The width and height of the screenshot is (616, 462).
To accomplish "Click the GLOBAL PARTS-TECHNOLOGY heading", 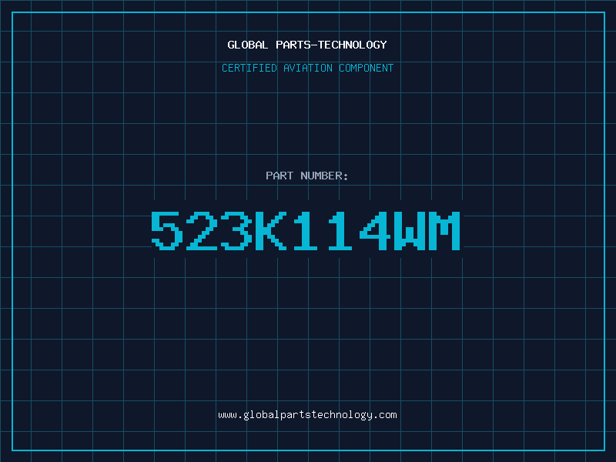I will point(307,45).
